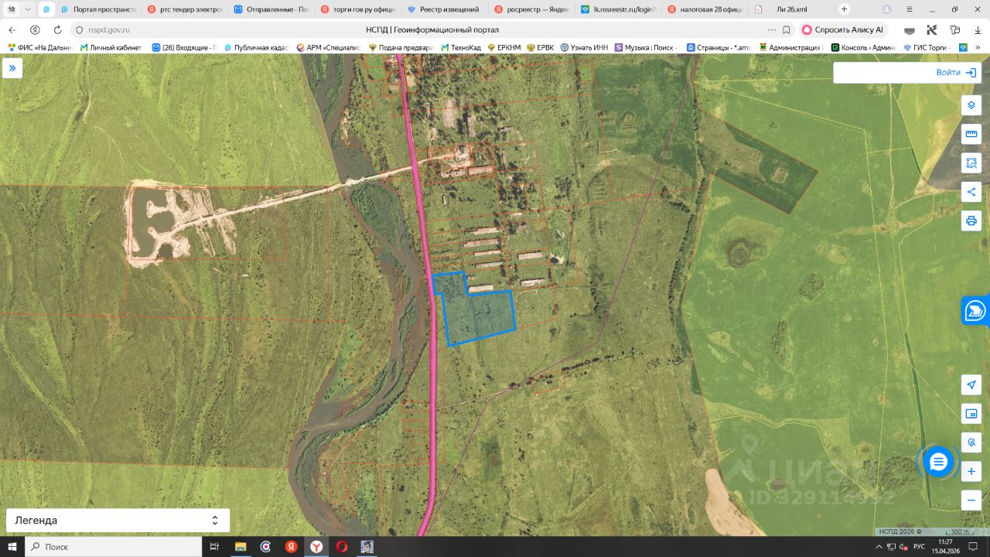Zoom out of the map
Screen dimensions: 990x557
[971, 500]
